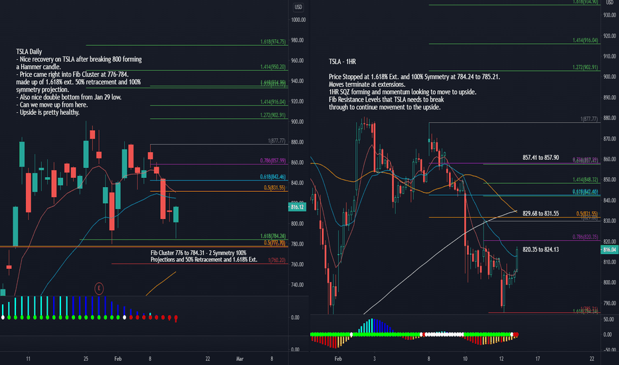The width and height of the screenshot is (619, 365).
Task: Click the -50.00 indicator axis label
Action: [x=610, y=350]
